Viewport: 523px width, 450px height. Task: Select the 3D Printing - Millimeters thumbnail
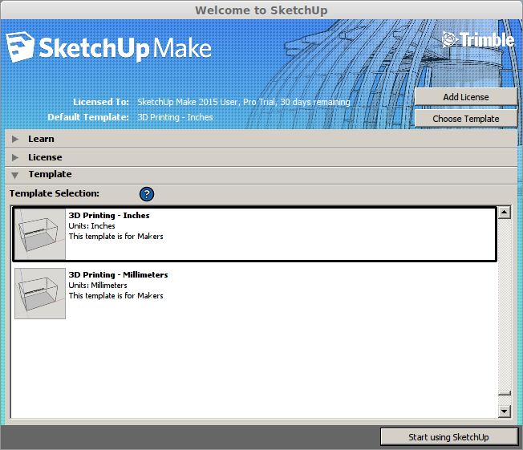click(40, 294)
